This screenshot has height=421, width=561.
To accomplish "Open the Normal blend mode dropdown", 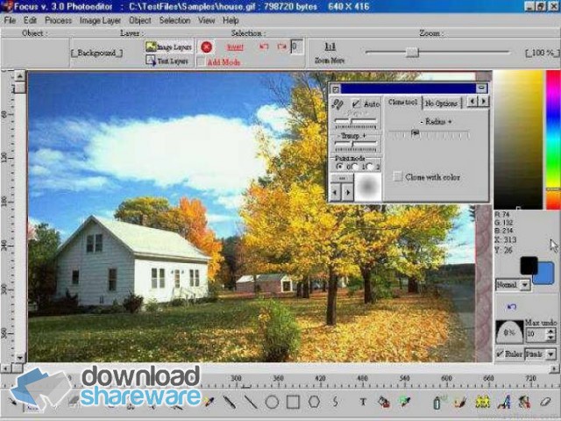I will click(x=525, y=285).
